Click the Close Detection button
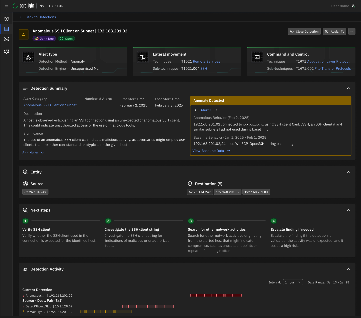The height and width of the screenshot is (318, 361). [x=304, y=31]
